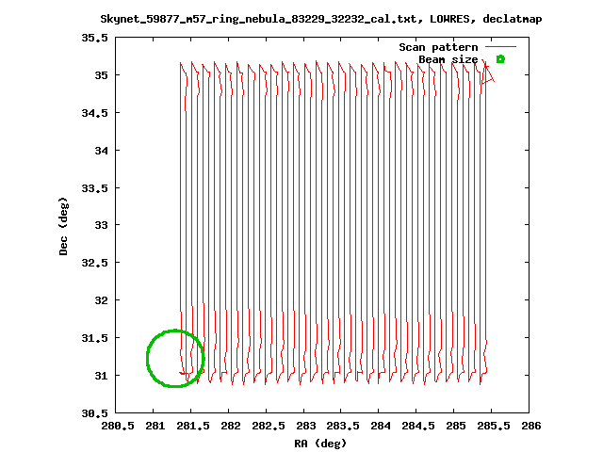
Task: Click the 283 RA tick label
Action: pos(305,426)
